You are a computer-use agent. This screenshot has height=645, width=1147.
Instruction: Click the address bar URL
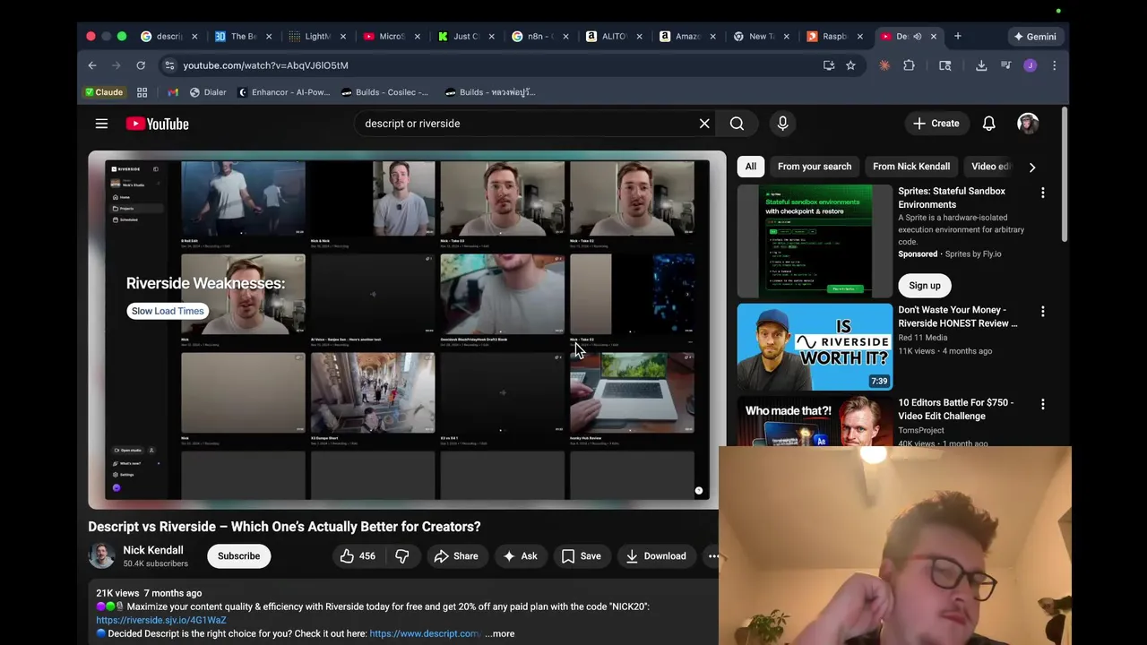click(x=265, y=65)
